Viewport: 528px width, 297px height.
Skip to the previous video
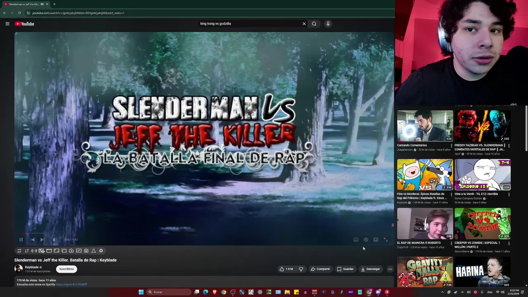[x=32, y=239]
